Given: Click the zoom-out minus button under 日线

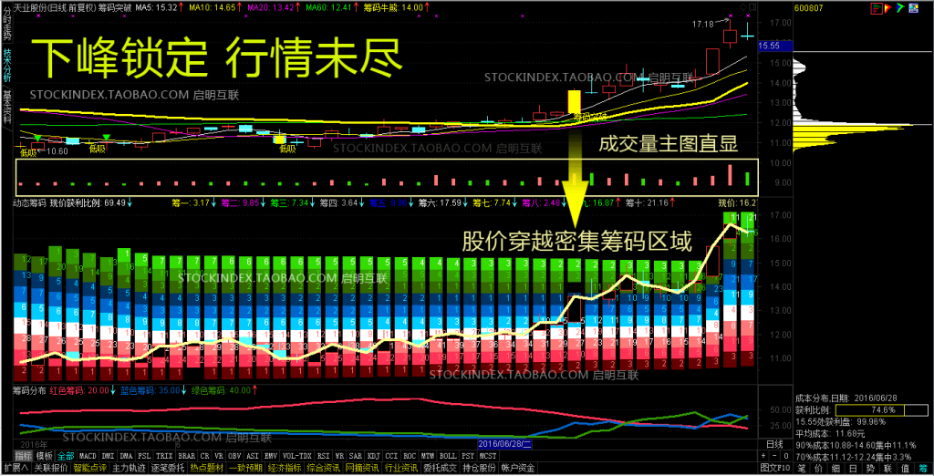Looking at the screenshot, I should click(x=774, y=456).
